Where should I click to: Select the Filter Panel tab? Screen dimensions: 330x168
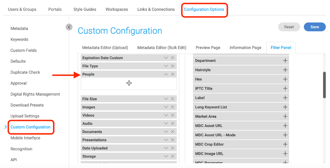click(x=281, y=48)
